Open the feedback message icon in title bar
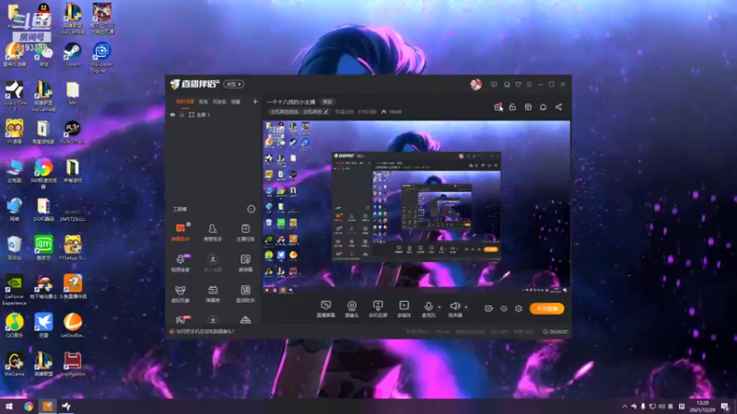737x414 pixels. [494, 85]
